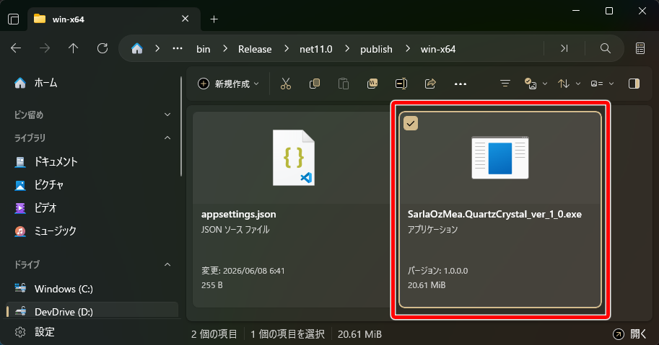Viewport: 659px width, 345px height.
Task: Open the selection options dropdown
Action: 536,84
